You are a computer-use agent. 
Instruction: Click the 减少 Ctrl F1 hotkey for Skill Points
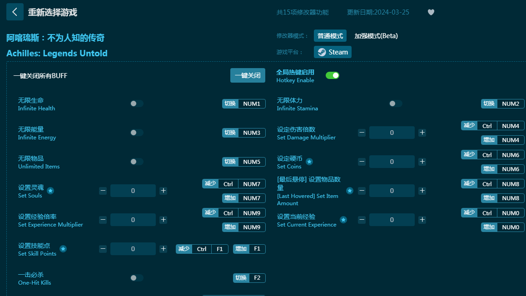[x=202, y=249]
